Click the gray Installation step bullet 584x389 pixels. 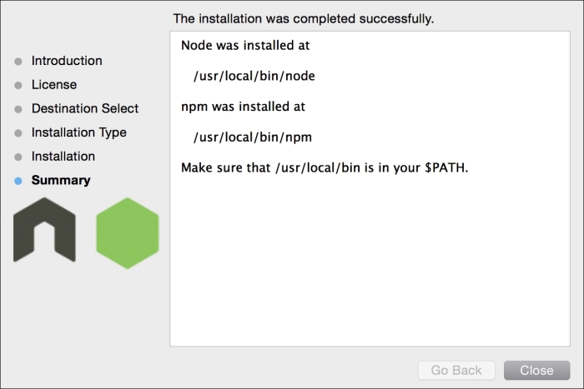click(18, 157)
